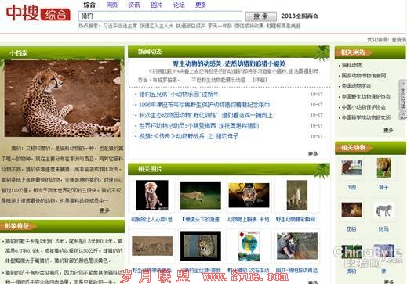
Task: Open the sitting cheetah photo in first row
Action: pyautogui.click(x=297, y=195)
